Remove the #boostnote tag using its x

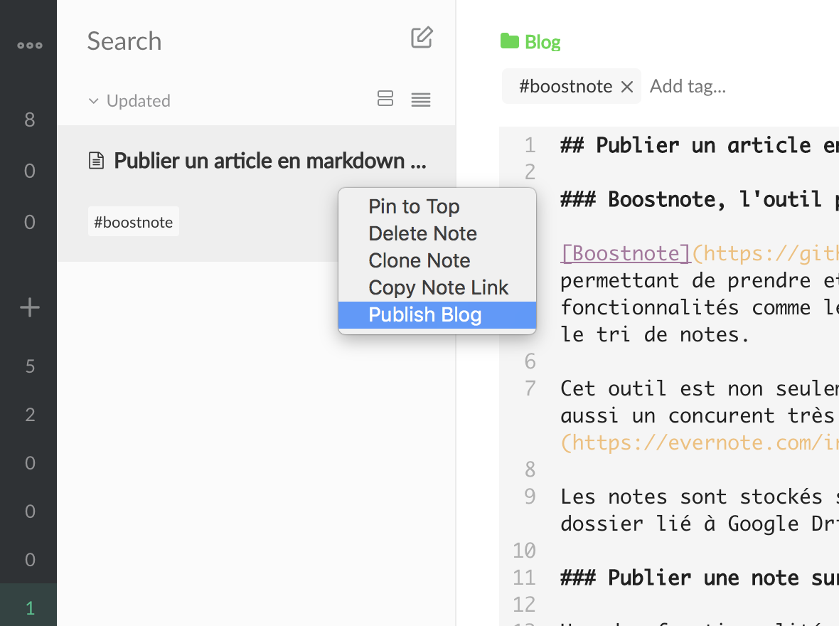627,87
